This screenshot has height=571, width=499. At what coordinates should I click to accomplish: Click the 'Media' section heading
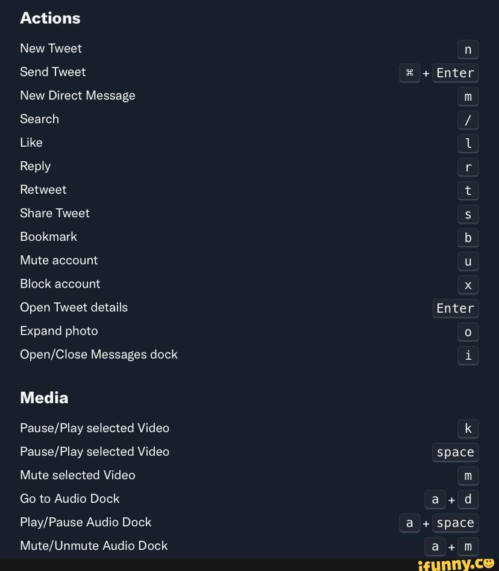coord(44,398)
